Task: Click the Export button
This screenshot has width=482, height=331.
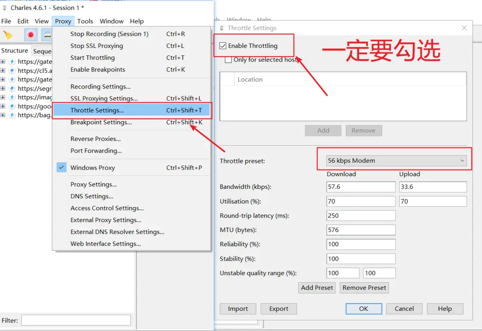Action: (279, 309)
